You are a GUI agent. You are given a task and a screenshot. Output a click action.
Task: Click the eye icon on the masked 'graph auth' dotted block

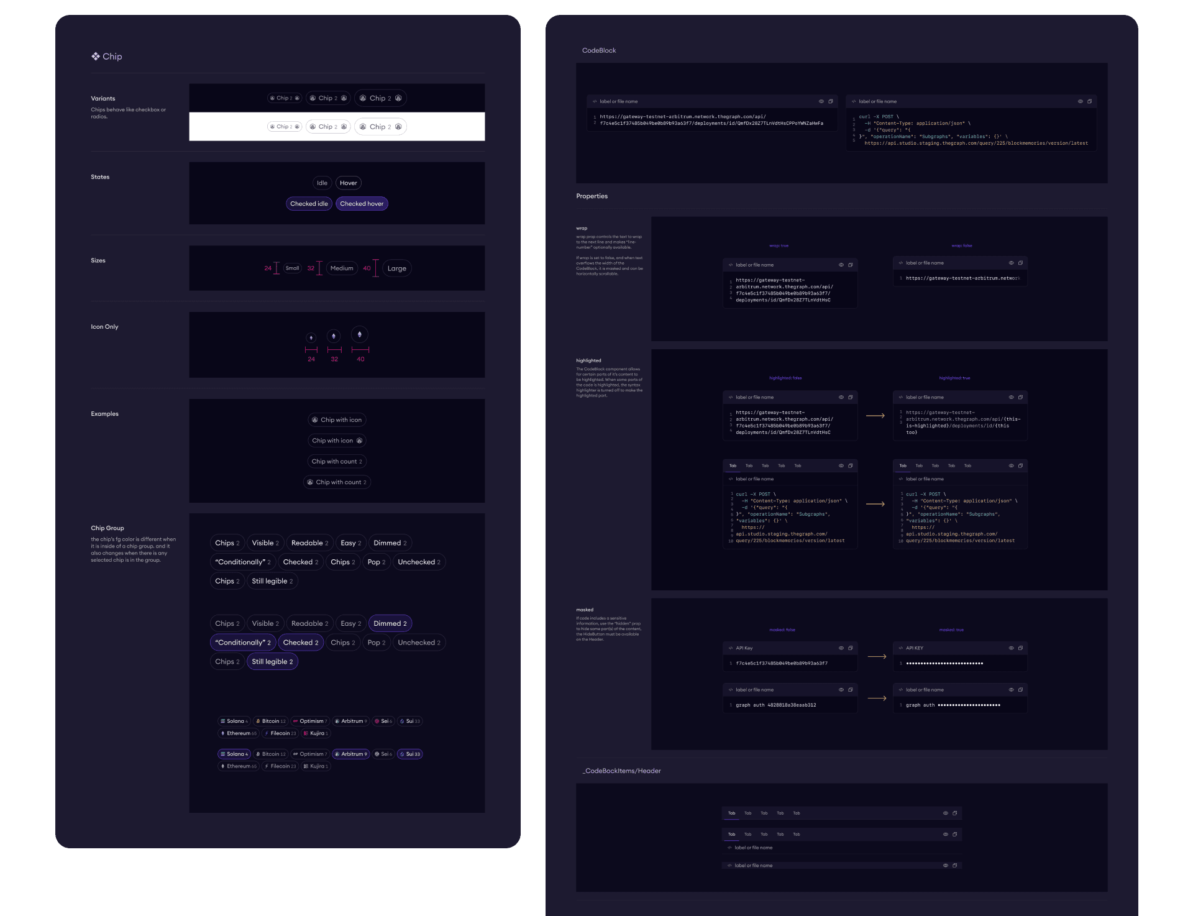pos(1011,690)
